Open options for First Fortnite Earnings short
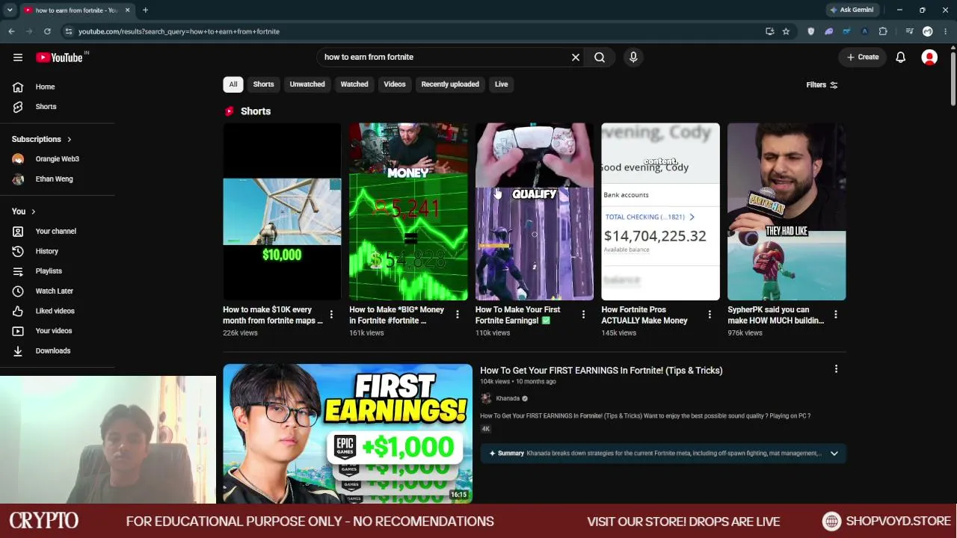The image size is (957, 538). 583,315
